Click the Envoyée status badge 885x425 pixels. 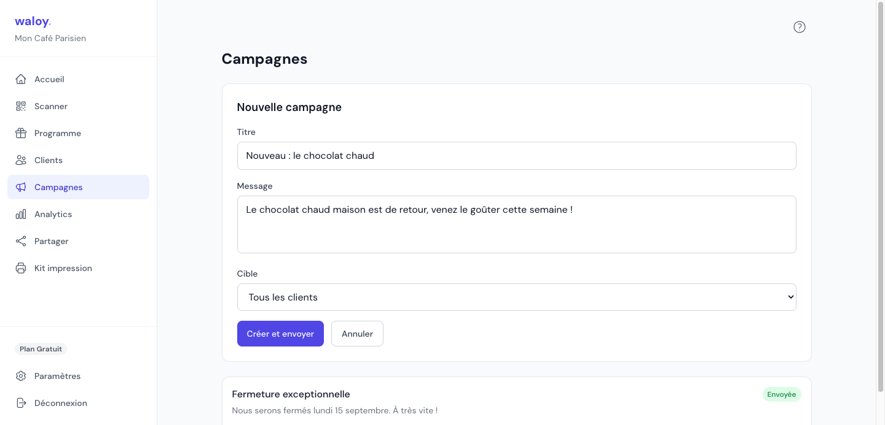(x=782, y=394)
